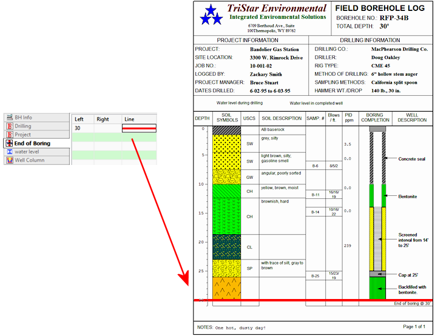Click the BH Info tab icon
This screenshot has height=336, width=435.
pos(10,118)
